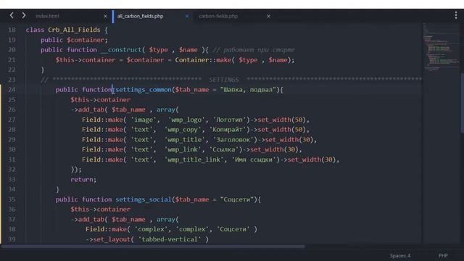
Task: Click the horizontal scrollbar thumb
Action: pos(152,246)
